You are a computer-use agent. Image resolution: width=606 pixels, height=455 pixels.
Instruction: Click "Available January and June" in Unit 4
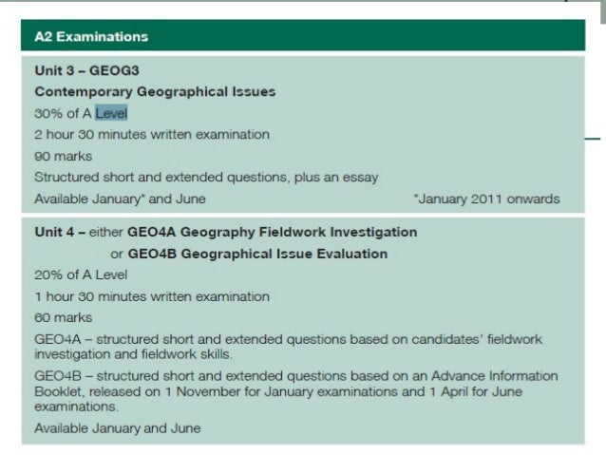[117, 428]
